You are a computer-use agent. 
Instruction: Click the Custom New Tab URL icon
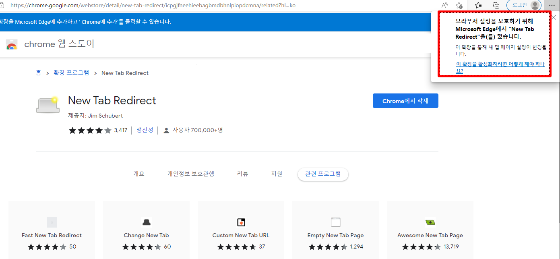tap(241, 222)
